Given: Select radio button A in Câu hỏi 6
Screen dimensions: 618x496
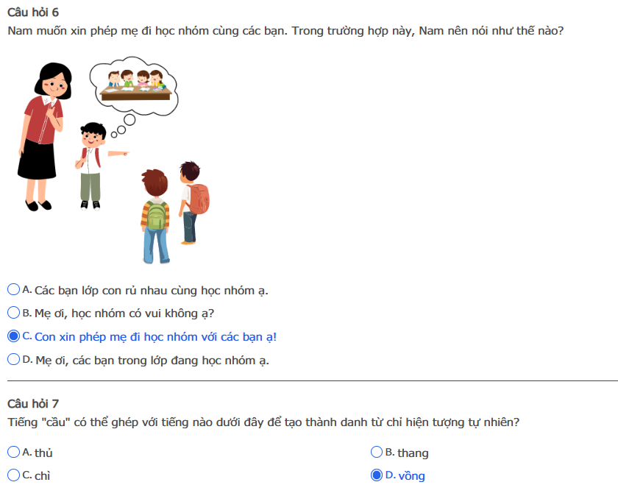Looking at the screenshot, I should point(13,289).
